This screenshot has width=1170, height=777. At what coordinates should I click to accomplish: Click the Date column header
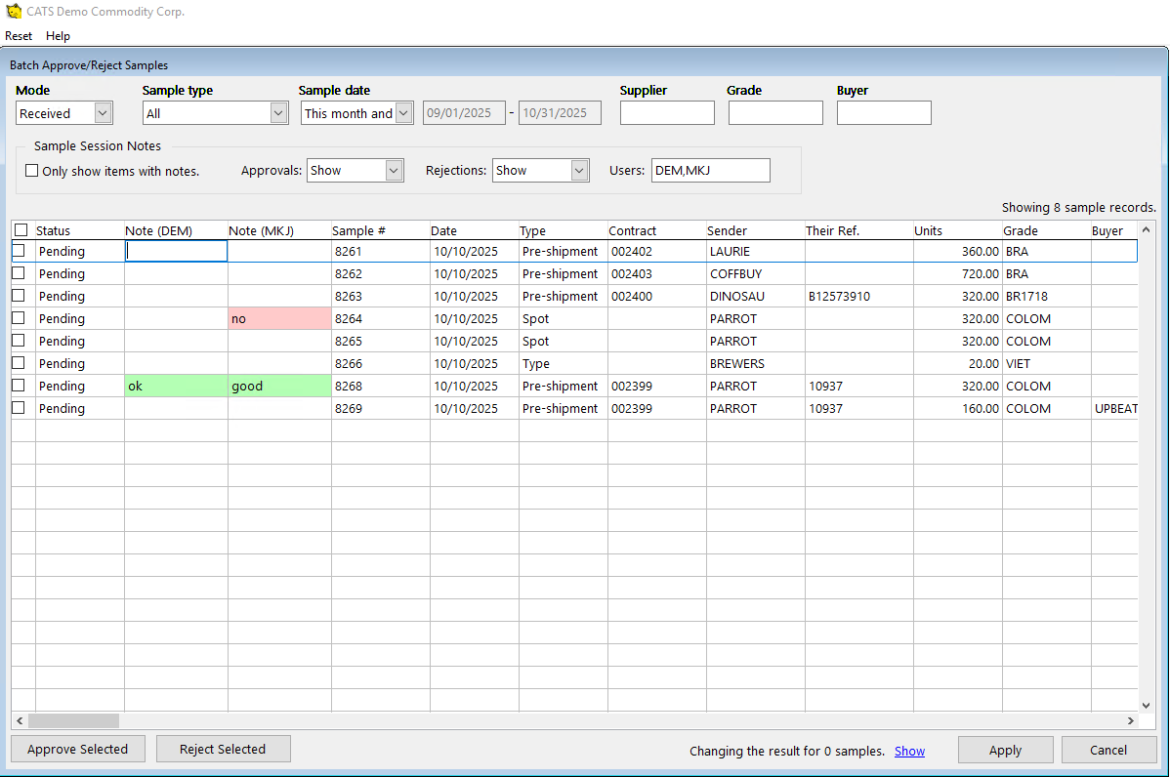(x=474, y=230)
